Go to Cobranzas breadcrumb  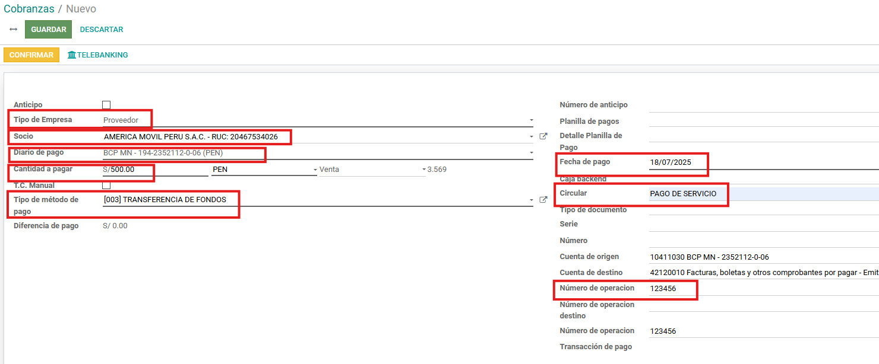pyautogui.click(x=29, y=9)
